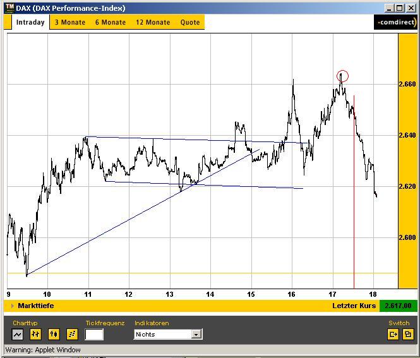The width and height of the screenshot is (420, 358).
Task: Click the Warning: Applet Window status text
Action: click(43, 350)
